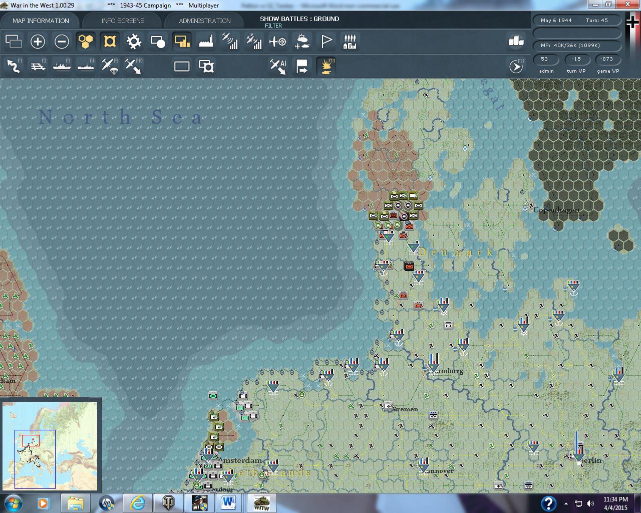Open the Info Screens tab
The width and height of the screenshot is (641, 513).
pos(123,21)
